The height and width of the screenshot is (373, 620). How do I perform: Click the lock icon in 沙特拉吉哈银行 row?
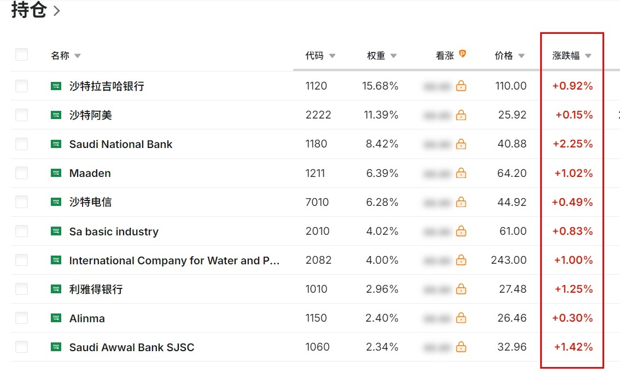(x=461, y=86)
